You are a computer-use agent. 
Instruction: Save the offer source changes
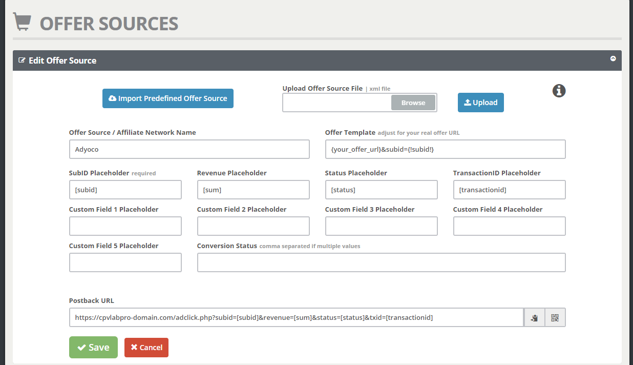click(x=93, y=347)
